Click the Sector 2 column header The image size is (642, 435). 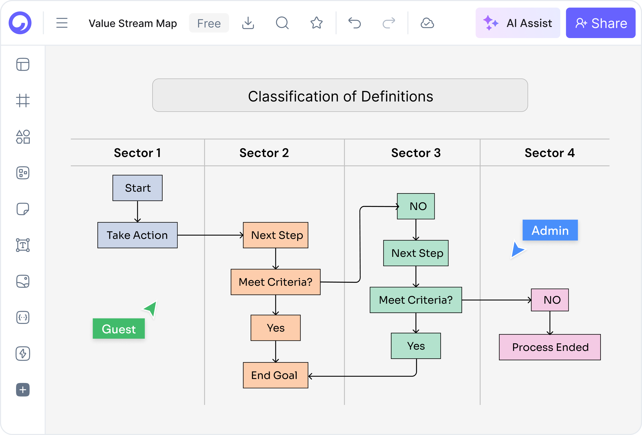pyautogui.click(x=264, y=153)
